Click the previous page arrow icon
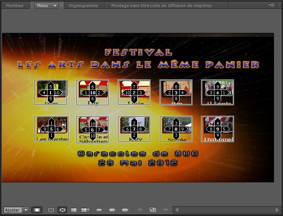 click(140, 210)
